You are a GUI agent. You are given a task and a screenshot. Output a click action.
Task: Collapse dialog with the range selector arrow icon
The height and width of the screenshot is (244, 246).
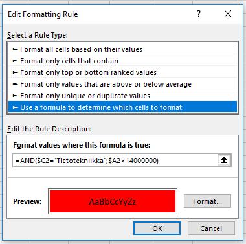click(224, 160)
